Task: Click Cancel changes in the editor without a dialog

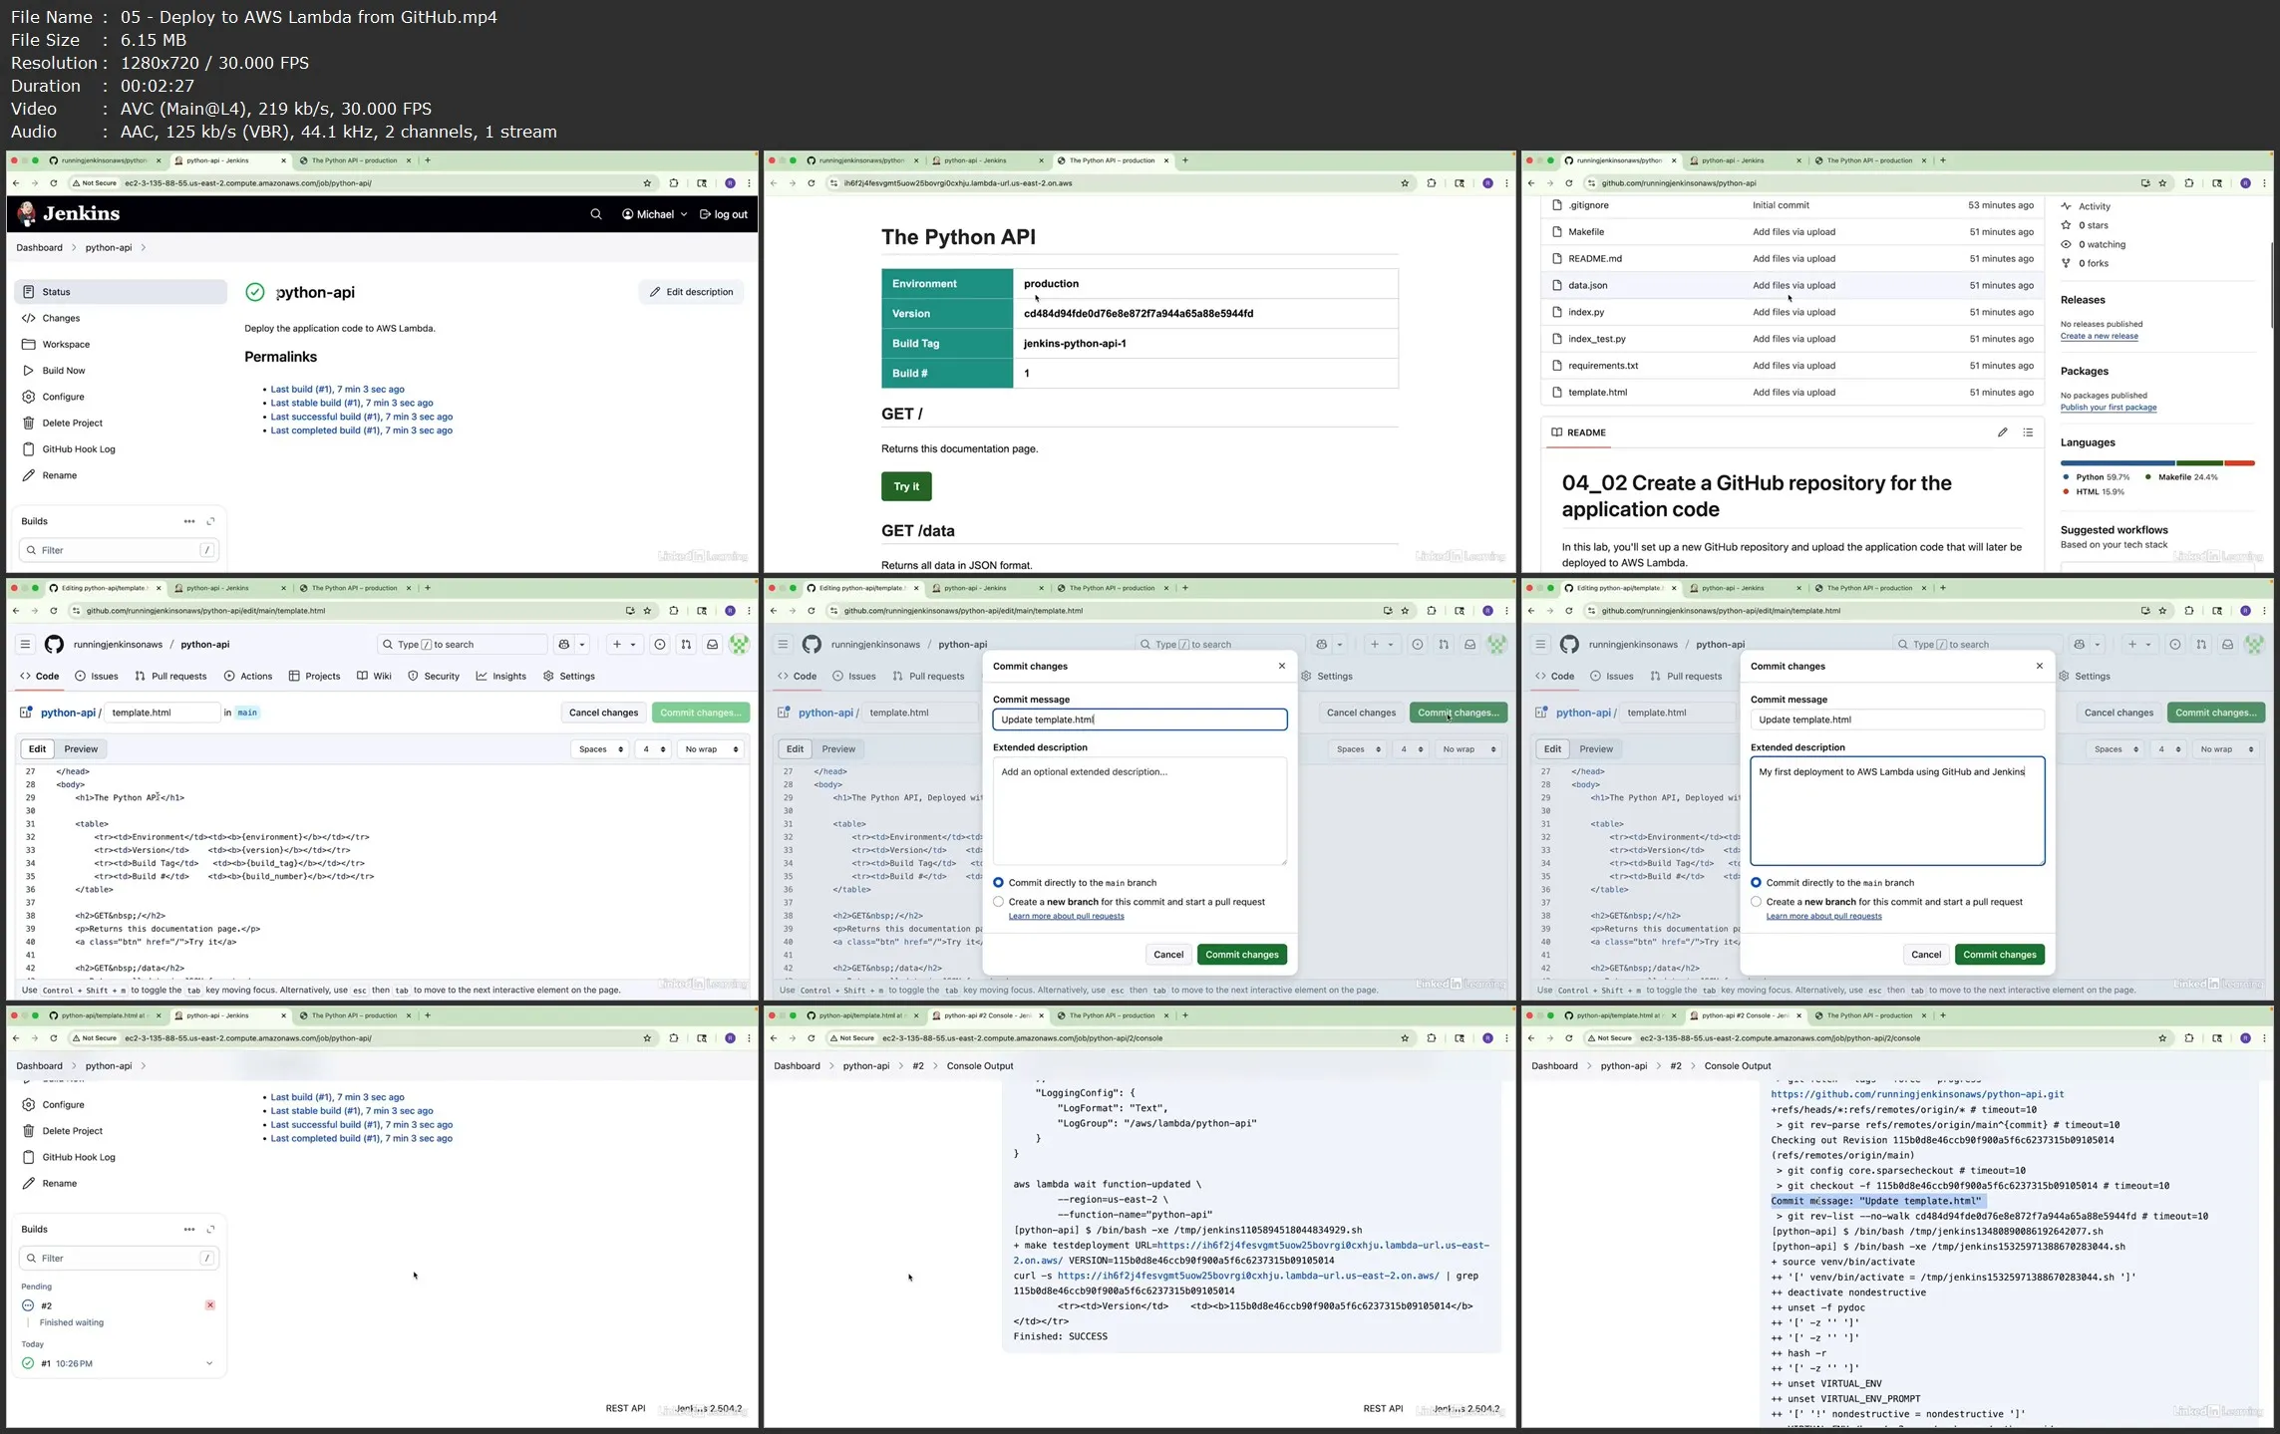Action: [603, 713]
